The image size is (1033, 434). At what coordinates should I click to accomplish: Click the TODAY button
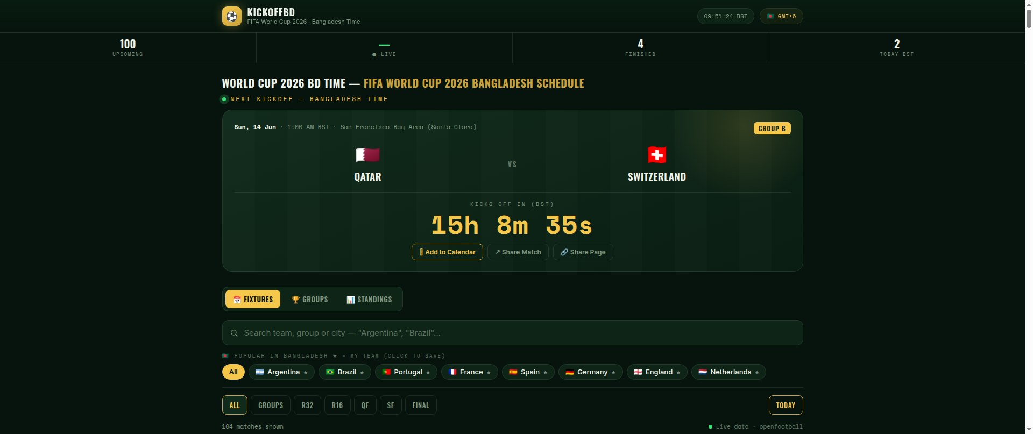(x=786, y=405)
